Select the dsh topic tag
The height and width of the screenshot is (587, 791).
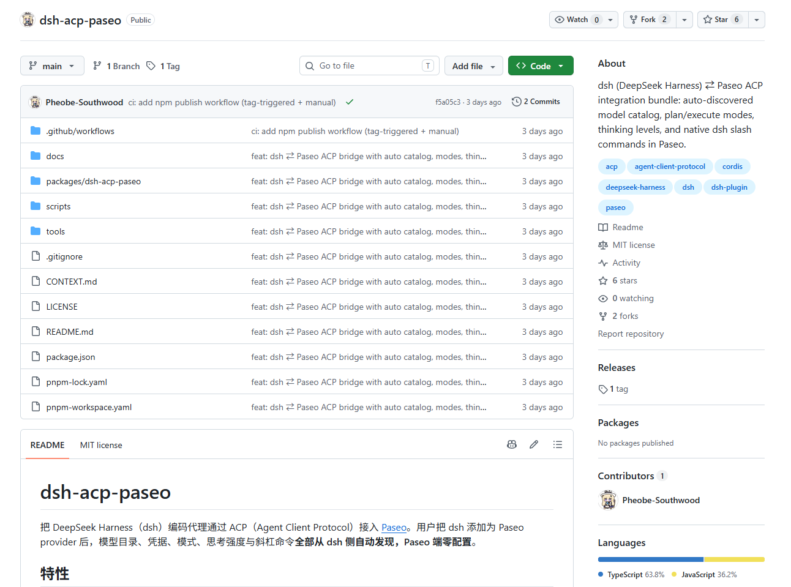(688, 187)
